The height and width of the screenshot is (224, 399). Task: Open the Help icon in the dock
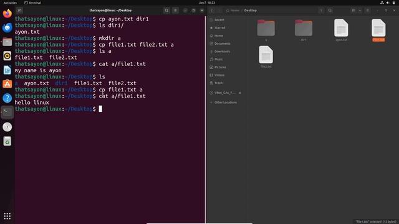click(7, 98)
